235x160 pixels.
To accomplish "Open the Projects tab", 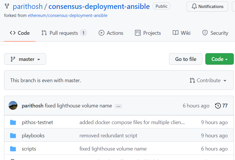I will pos(148,33).
